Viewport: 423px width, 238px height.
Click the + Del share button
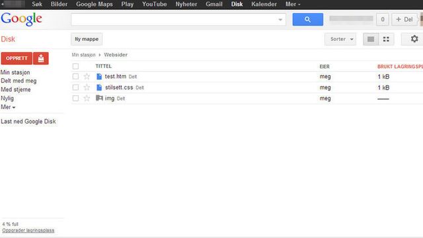tap(404, 19)
